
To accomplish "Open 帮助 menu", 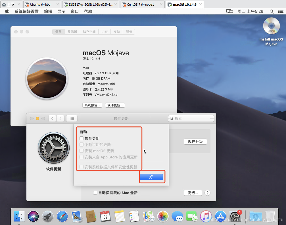I will click(x=88, y=11).
